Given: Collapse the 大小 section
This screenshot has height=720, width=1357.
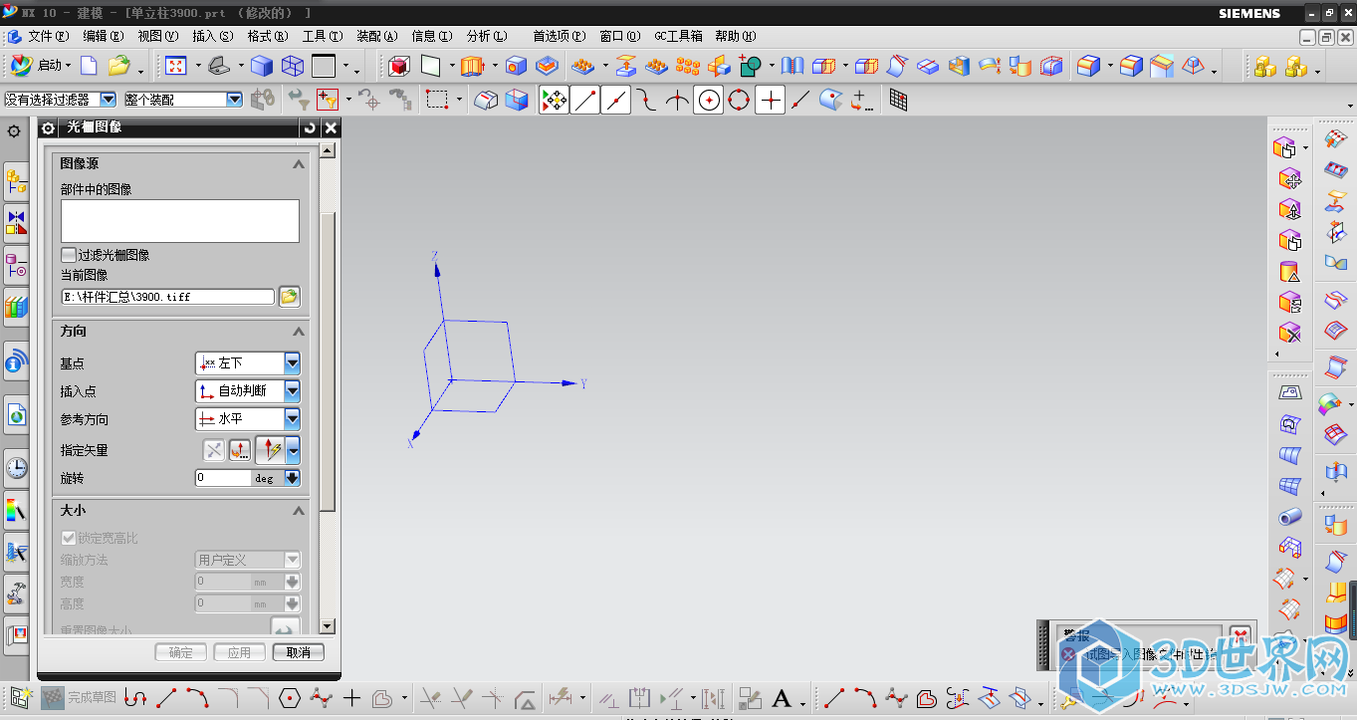Looking at the screenshot, I should (299, 511).
